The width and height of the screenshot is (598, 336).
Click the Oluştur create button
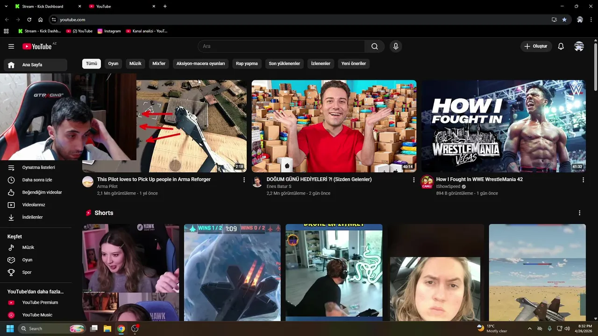pyautogui.click(x=536, y=46)
